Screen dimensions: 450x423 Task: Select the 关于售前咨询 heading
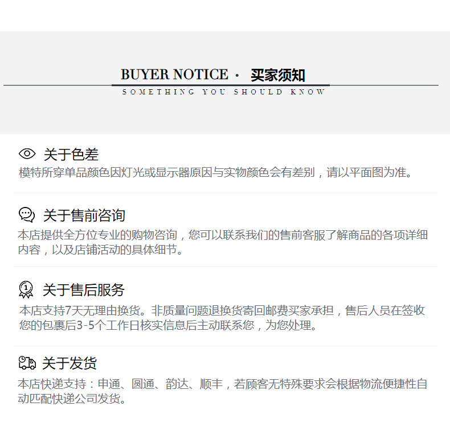[84, 215]
